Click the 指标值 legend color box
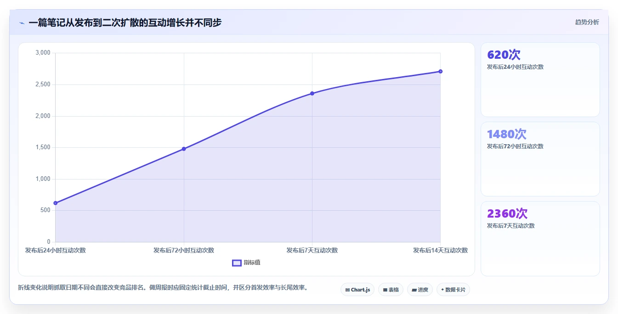Viewport: 618px width, 314px height. (237, 263)
